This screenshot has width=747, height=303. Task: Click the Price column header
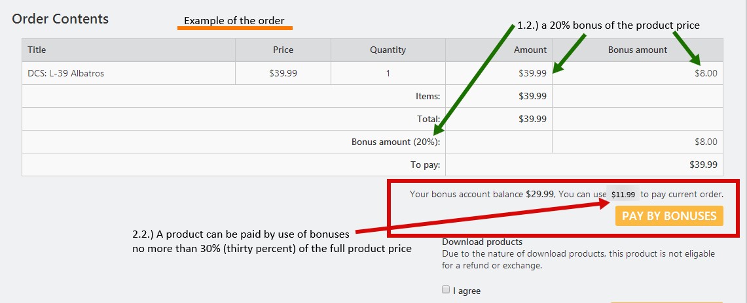pyautogui.click(x=283, y=50)
